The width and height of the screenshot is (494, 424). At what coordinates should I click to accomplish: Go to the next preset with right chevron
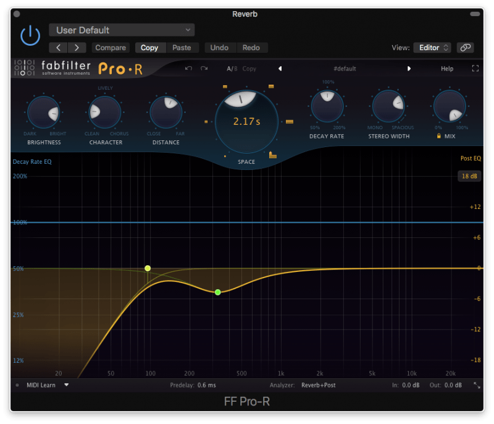click(x=77, y=48)
